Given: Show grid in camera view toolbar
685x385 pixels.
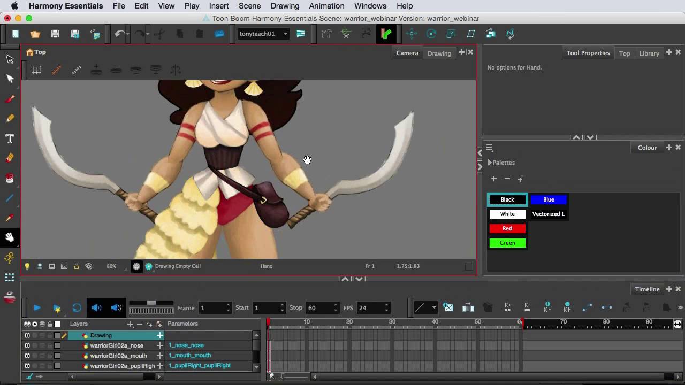Looking at the screenshot, I should pos(37,70).
